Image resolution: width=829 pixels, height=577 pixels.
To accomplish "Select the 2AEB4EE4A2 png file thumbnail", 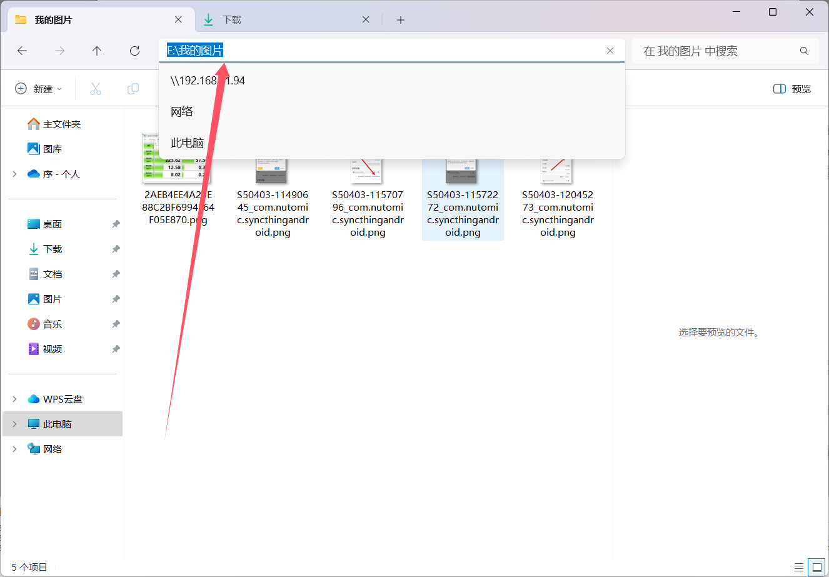I will [x=178, y=181].
